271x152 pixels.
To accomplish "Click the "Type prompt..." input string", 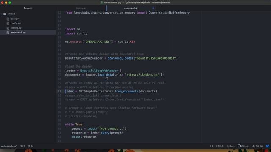I will click(x=111, y=129).
